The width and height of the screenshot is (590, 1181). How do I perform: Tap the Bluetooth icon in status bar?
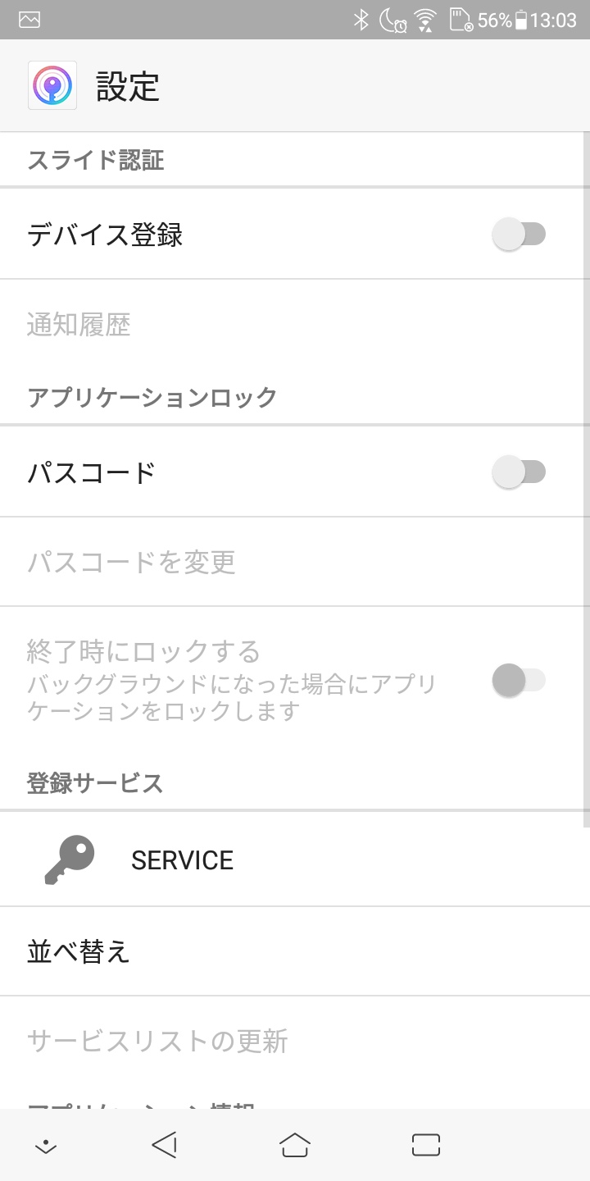[x=361, y=20]
